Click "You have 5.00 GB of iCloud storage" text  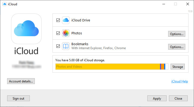(x=80, y=60)
